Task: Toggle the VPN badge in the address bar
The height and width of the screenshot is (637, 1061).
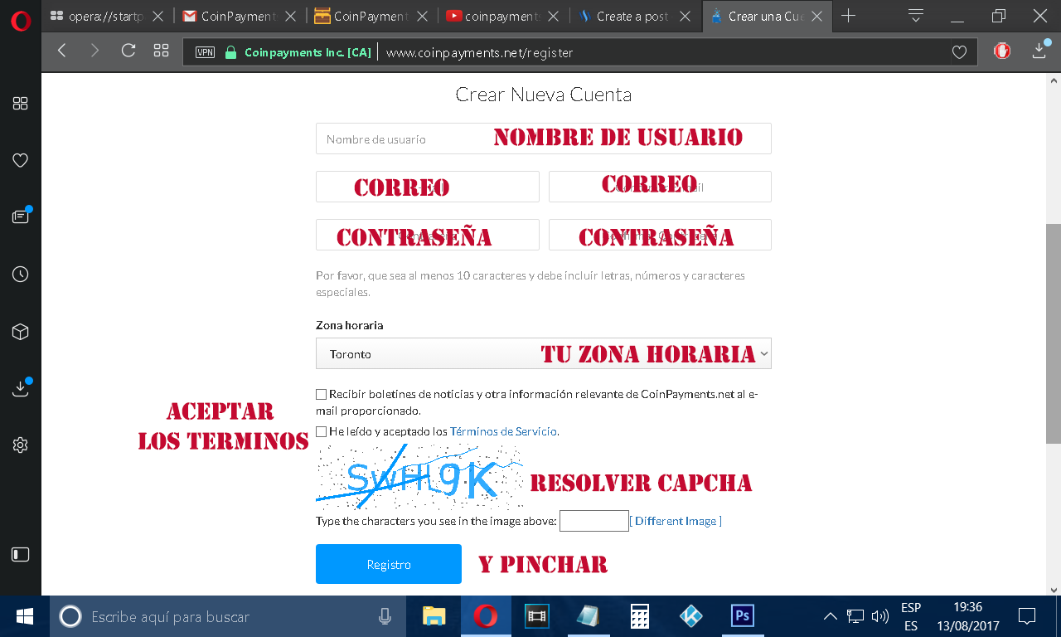Action: (205, 52)
